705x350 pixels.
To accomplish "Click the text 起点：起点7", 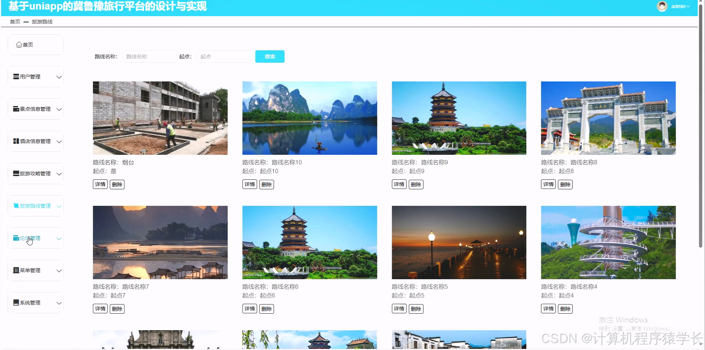I will tap(109, 295).
